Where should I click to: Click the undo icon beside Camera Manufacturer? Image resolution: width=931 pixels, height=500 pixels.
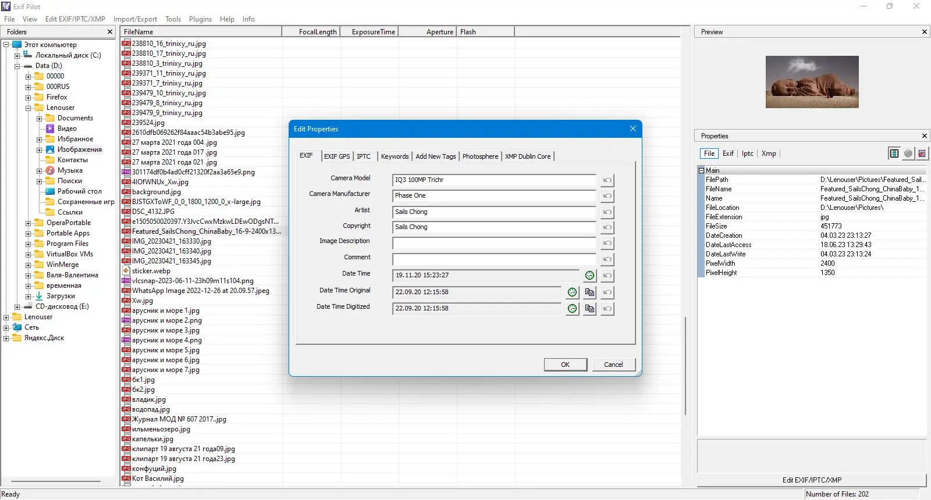point(607,196)
